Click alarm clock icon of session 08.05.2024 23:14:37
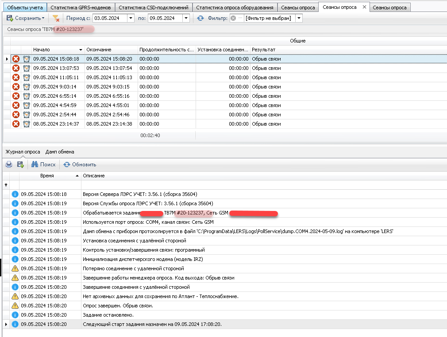447x337 pixels. tap(27, 124)
